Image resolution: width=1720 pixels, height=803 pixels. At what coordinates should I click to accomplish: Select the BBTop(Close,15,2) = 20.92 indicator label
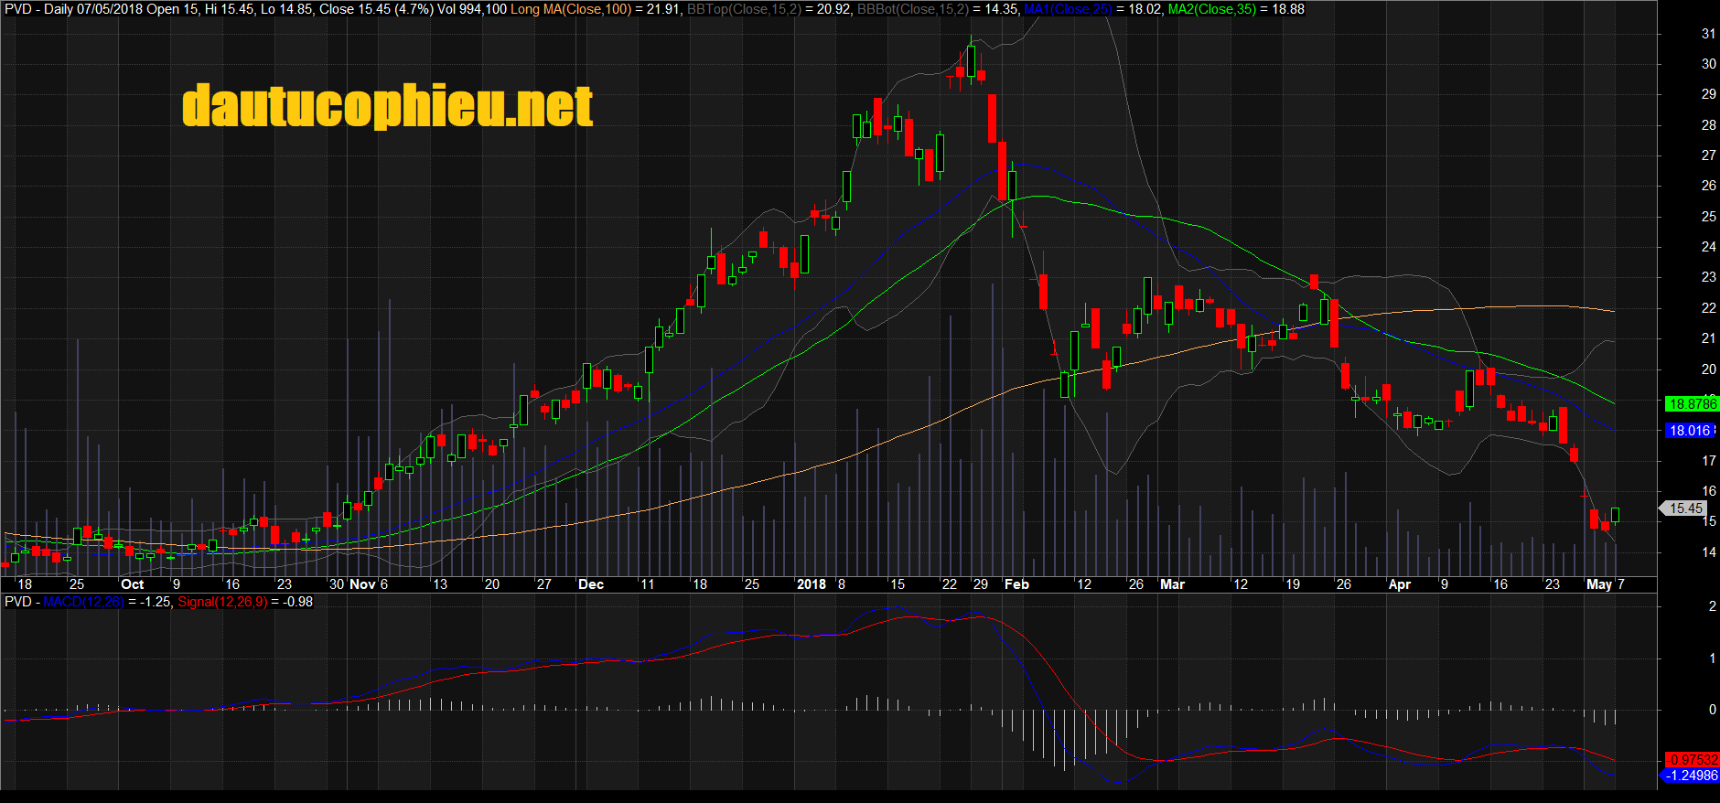coord(769,9)
